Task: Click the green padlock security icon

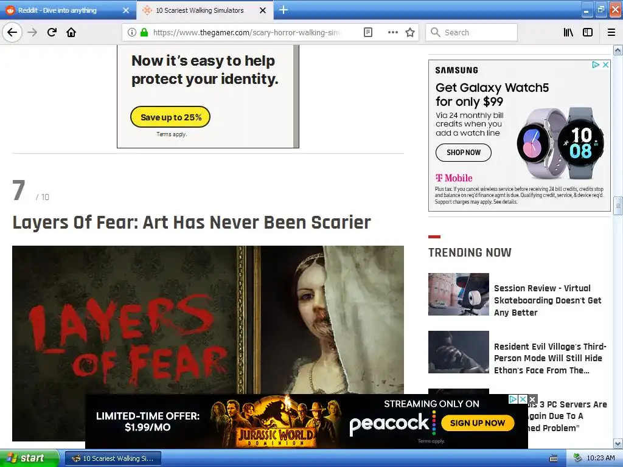Action: (x=144, y=32)
